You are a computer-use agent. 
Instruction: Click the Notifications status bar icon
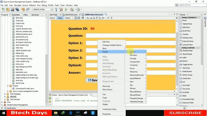point(5,108)
